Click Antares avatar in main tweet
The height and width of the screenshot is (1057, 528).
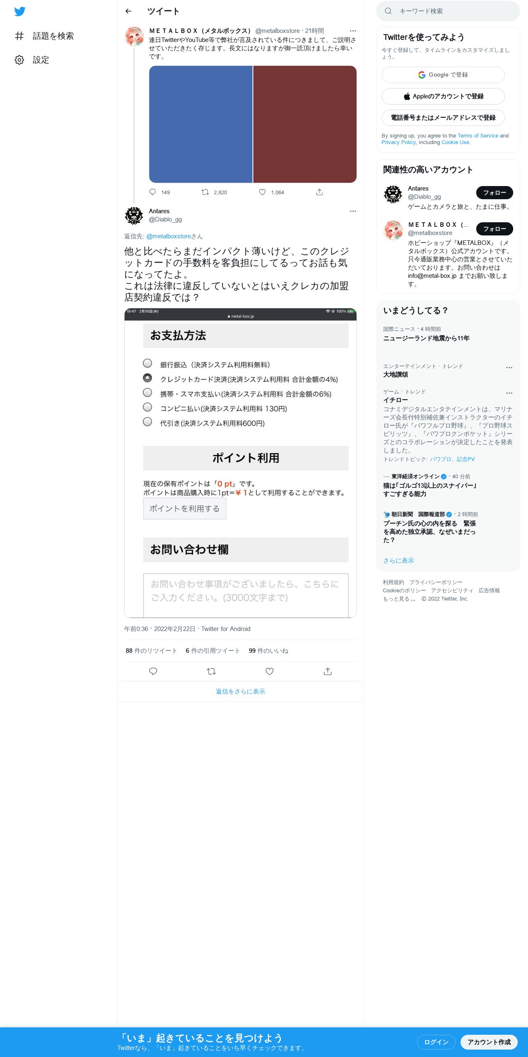[x=134, y=216]
